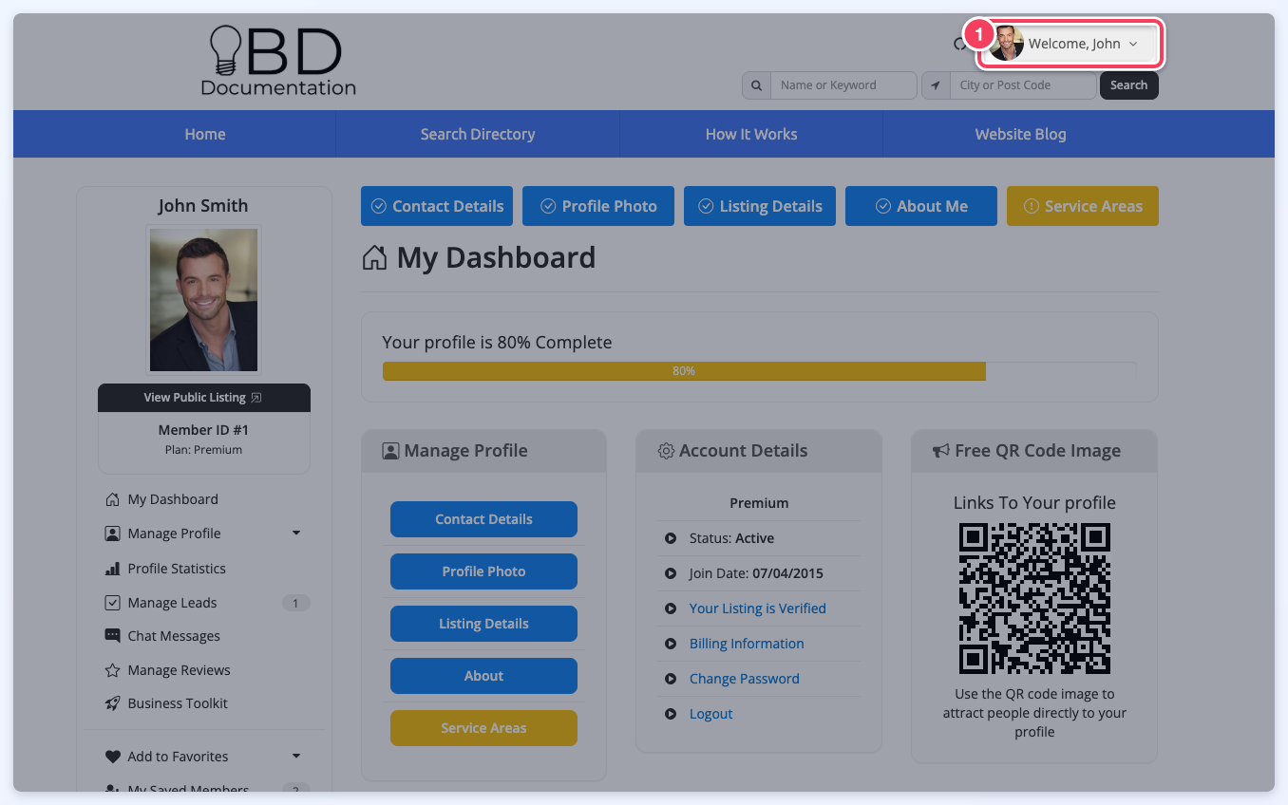
Task: Open the Welcome, John account dropdown
Action: click(x=1071, y=44)
